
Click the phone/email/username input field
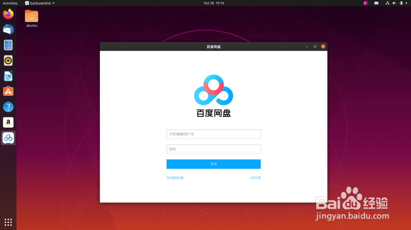(213, 134)
